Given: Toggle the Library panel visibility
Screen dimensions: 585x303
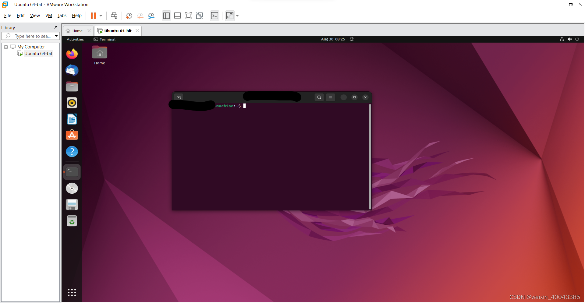Looking at the screenshot, I should click(x=166, y=16).
